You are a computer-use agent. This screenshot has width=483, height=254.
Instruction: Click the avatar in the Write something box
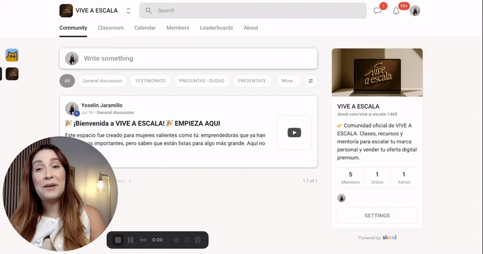72,58
